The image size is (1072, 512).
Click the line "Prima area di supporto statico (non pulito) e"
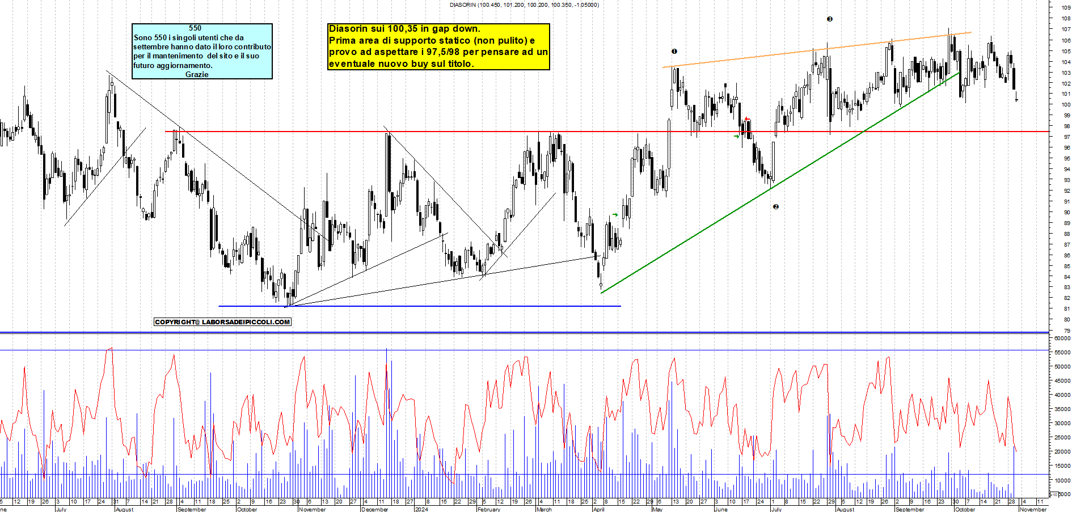coord(432,40)
